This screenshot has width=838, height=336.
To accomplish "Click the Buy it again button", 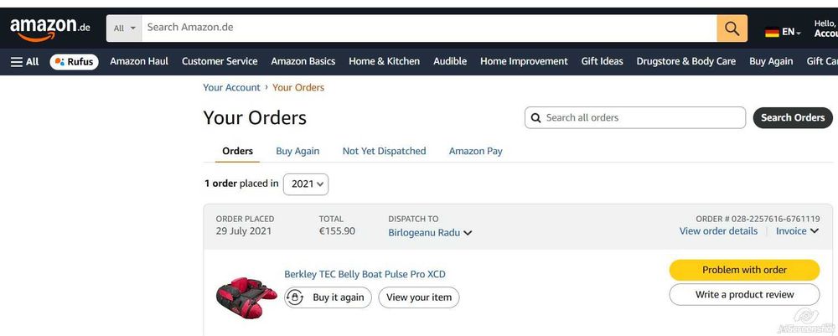I will pos(328,297).
